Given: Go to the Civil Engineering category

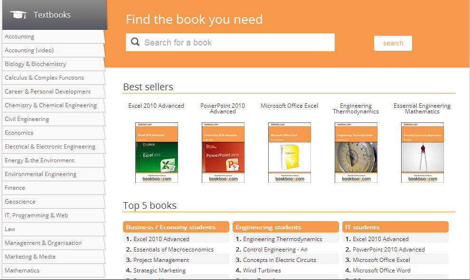Looking at the screenshot, I should [x=53, y=119].
